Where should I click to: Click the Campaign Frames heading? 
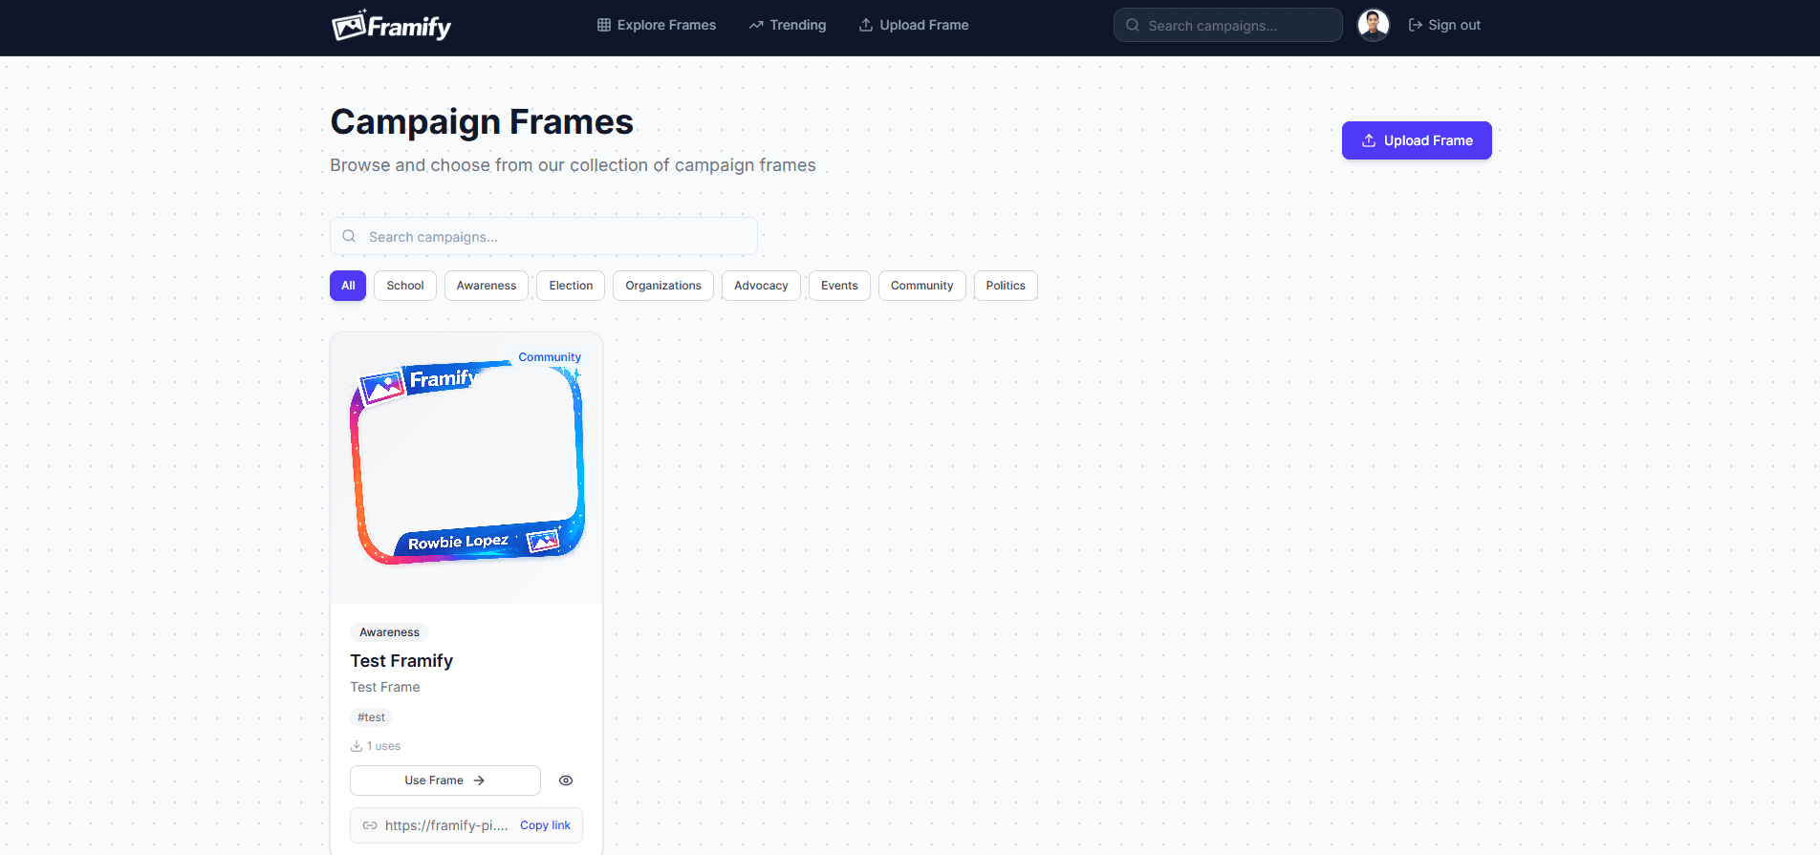pos(482,122)
